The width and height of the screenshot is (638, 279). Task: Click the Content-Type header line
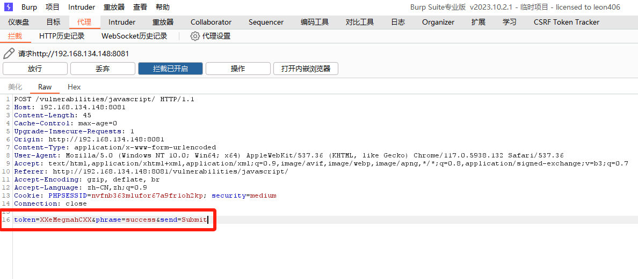(x=115, y=147)
